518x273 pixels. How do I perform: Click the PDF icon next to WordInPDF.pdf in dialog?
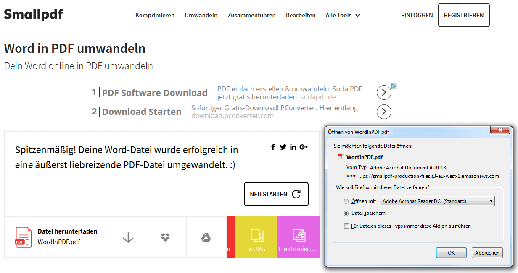click(x=341, y=157)
